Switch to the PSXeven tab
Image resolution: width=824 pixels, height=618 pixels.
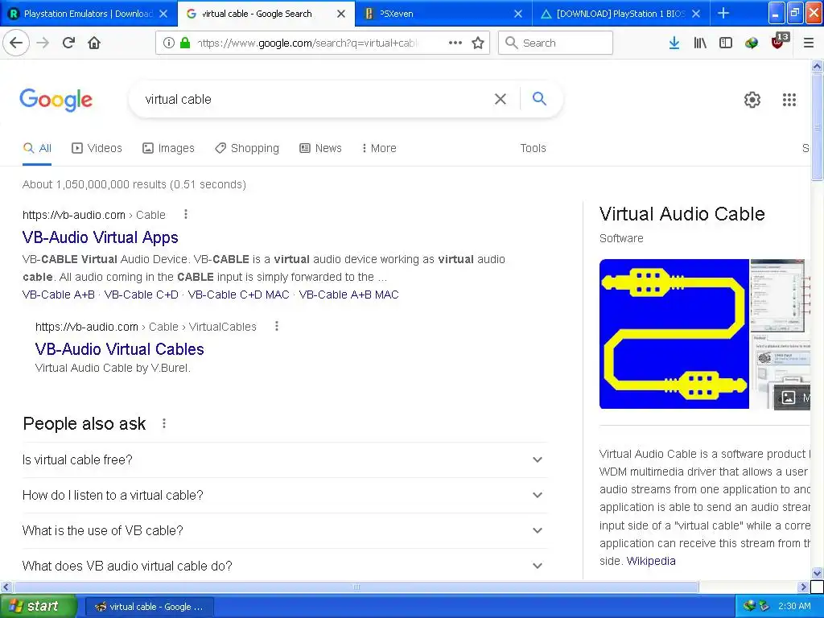coord(443,14)
